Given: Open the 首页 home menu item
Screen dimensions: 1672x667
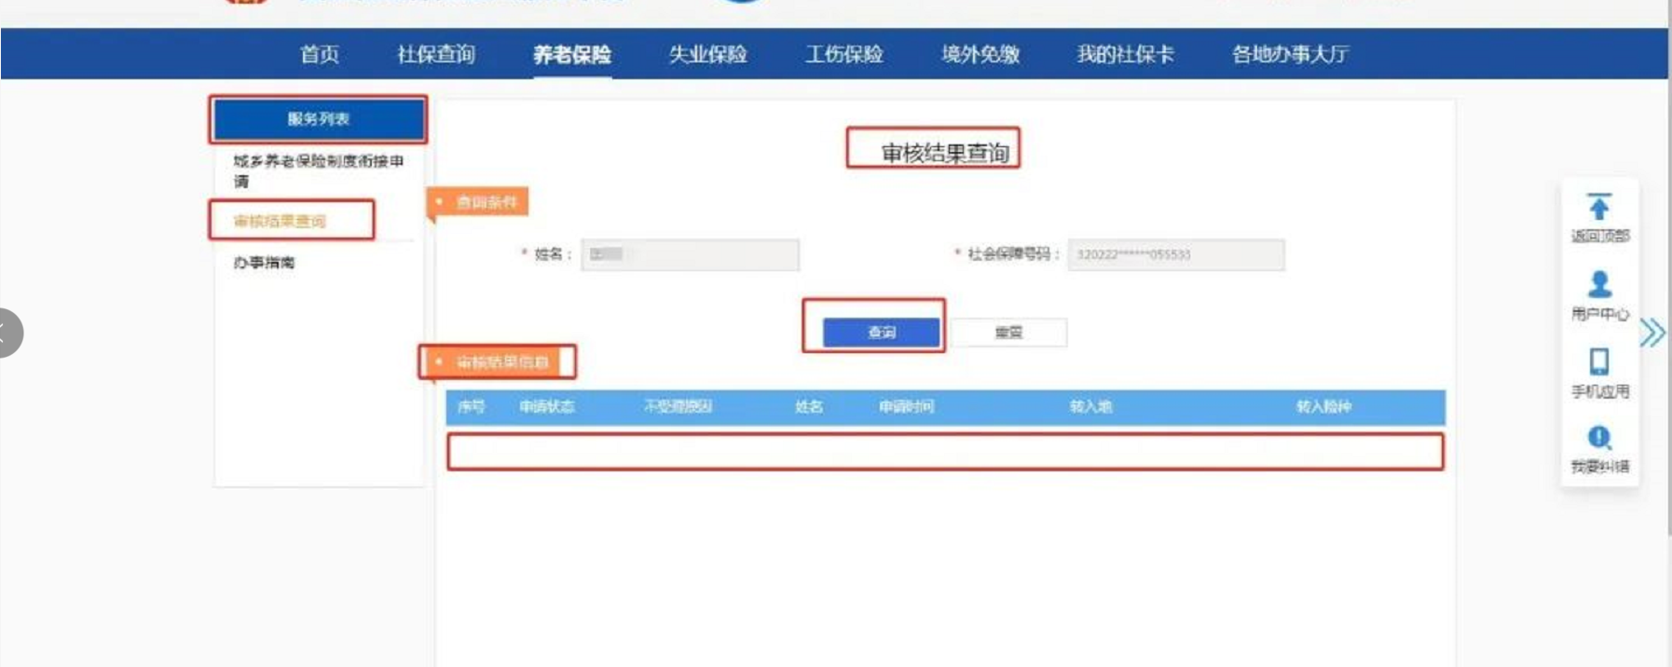Looking at the screenshot, I should click(x=319, y=54).
